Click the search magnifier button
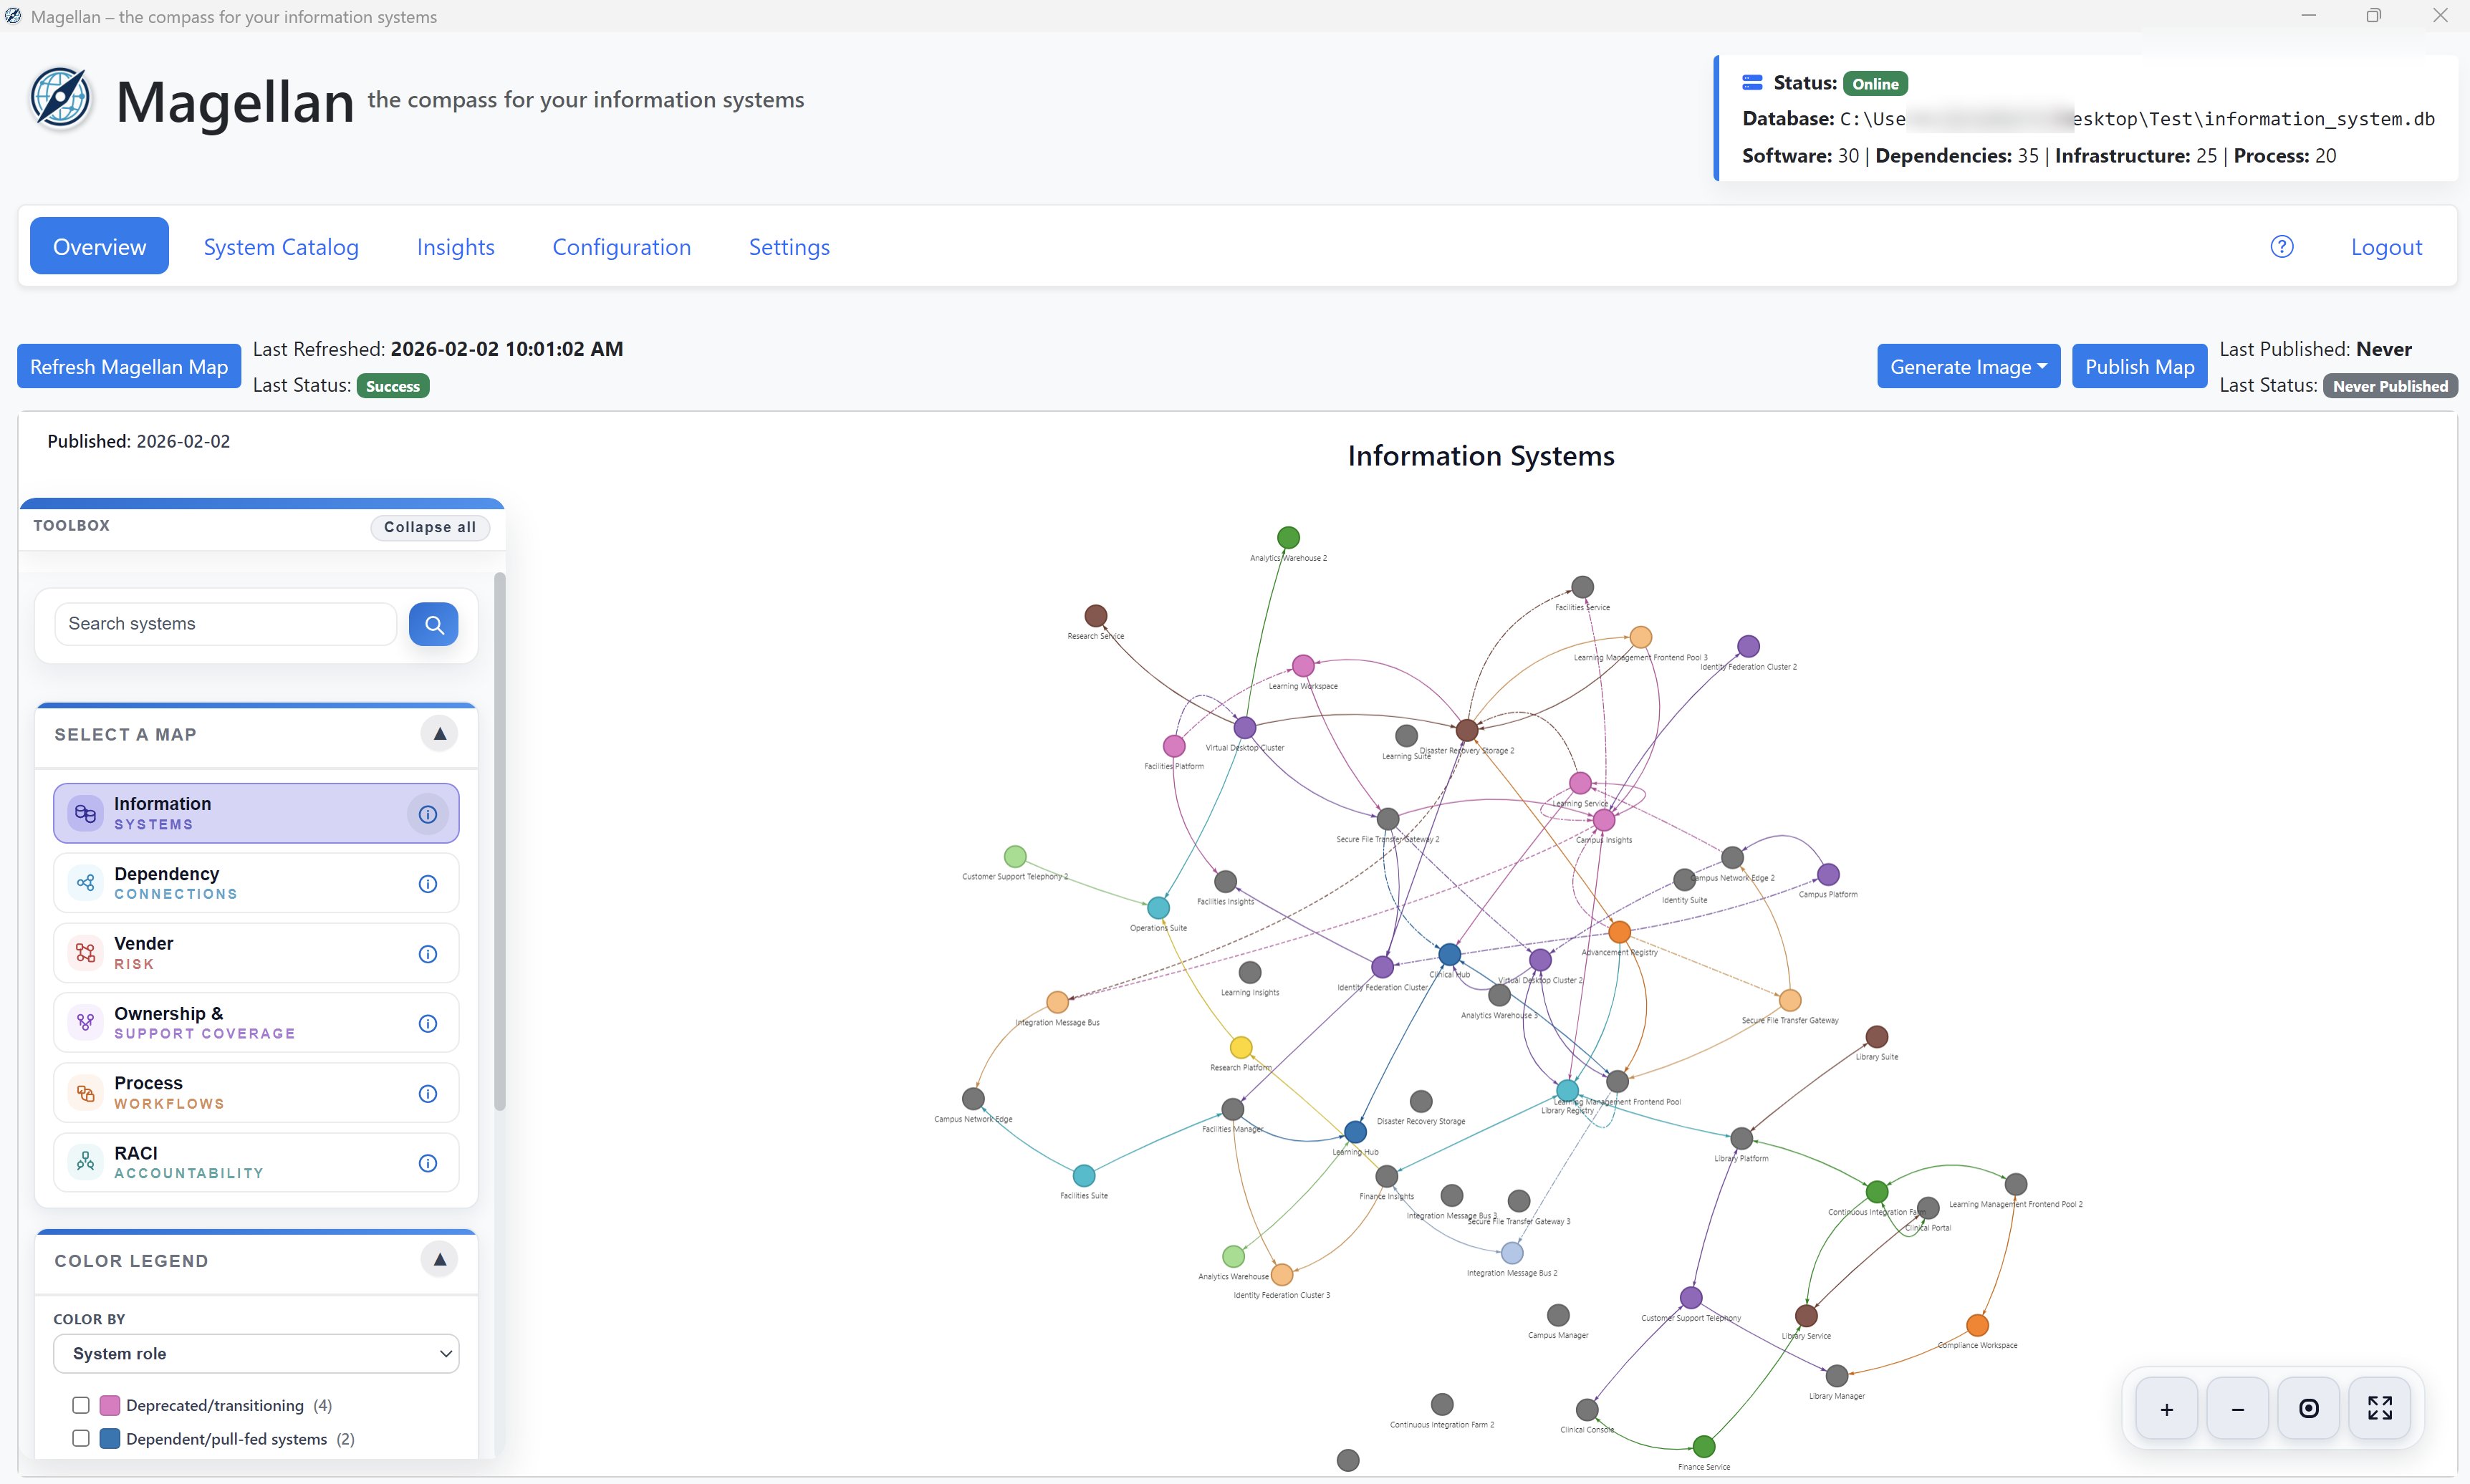The height and width of the screenshot is (1484, 2470). [x=433, y=624]
